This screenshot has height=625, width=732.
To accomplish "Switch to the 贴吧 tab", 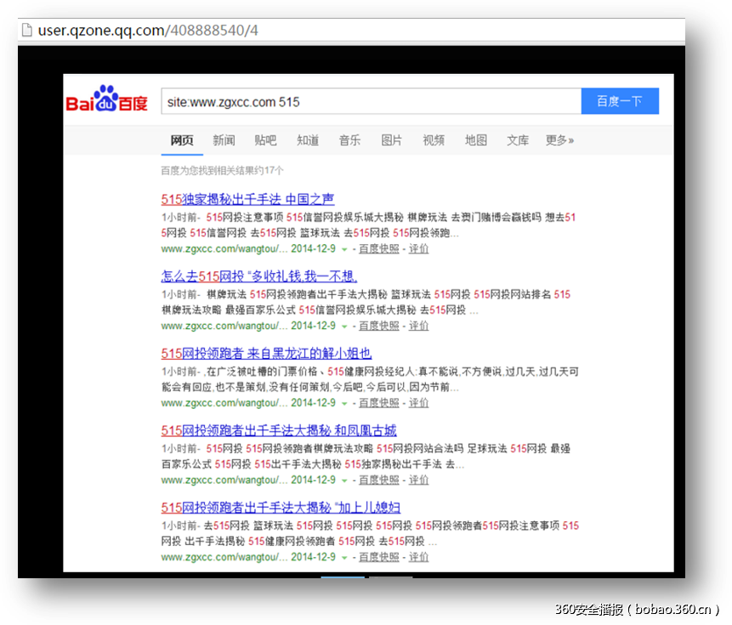I will [x=265, y=140].
